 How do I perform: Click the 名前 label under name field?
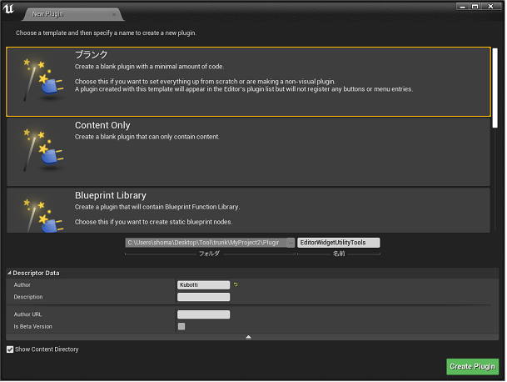coord(340,254)
